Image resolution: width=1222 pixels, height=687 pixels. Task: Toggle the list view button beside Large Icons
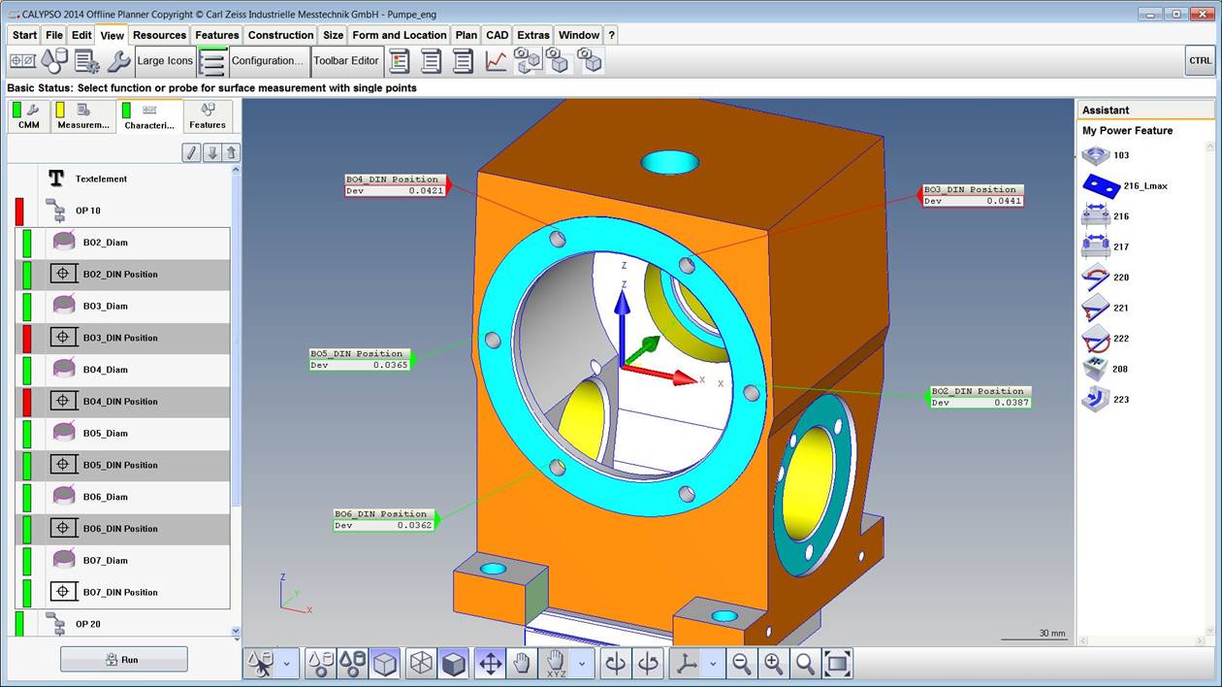click(212, 61)
